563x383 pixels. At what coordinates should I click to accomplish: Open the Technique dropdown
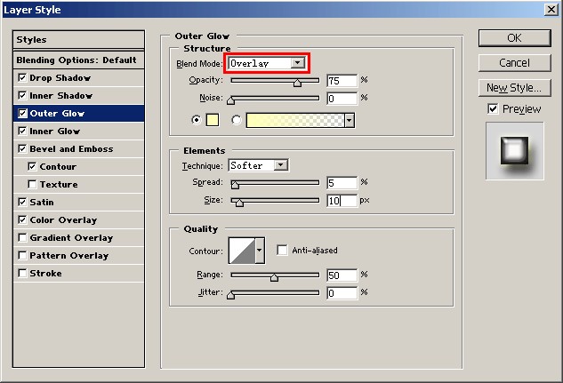pos(281,165)
